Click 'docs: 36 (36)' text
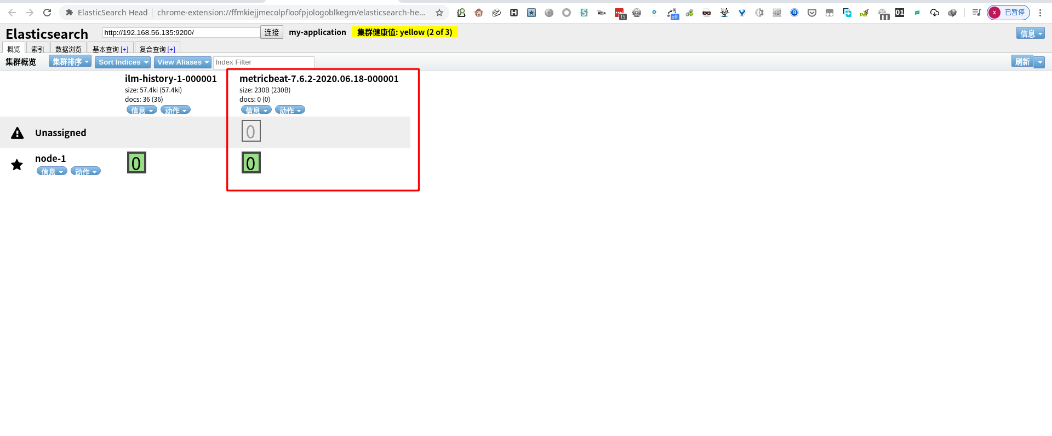1052x436 pixels. (x=144, y=100)
